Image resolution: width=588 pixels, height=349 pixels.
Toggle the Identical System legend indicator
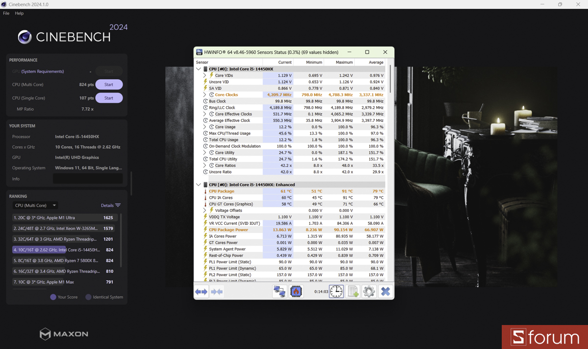(88, 297)
